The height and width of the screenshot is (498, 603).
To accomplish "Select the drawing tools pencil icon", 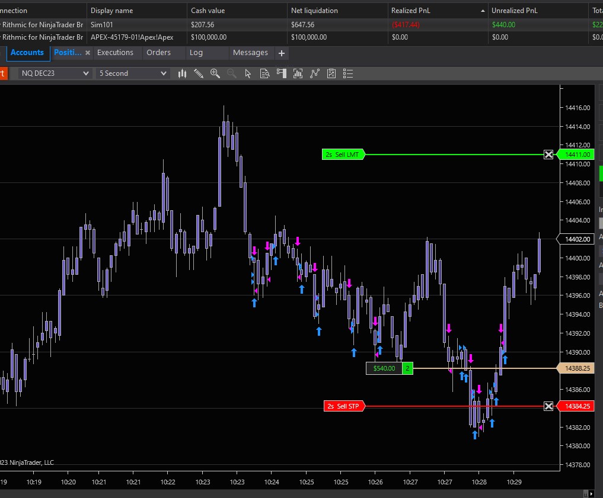I will tap(199, 73).
